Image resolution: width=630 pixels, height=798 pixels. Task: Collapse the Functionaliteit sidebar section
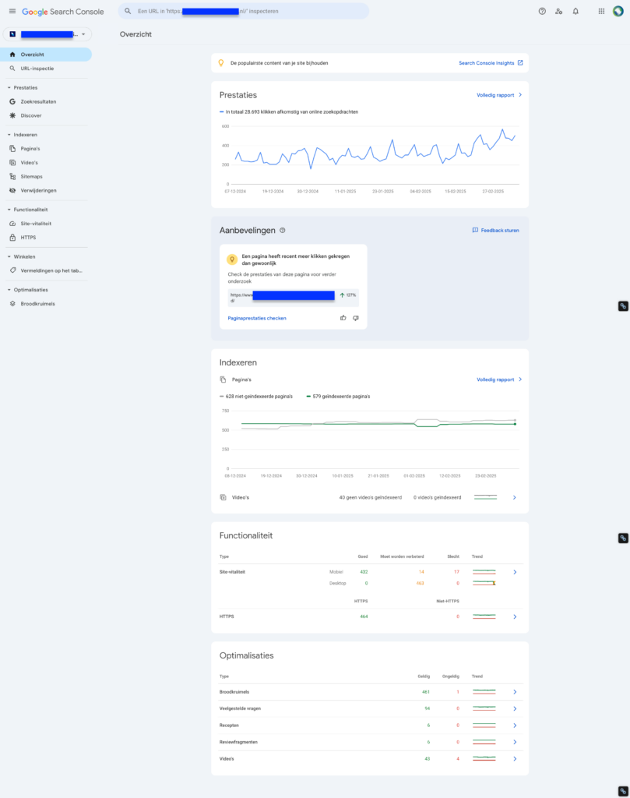pos(9,210)
